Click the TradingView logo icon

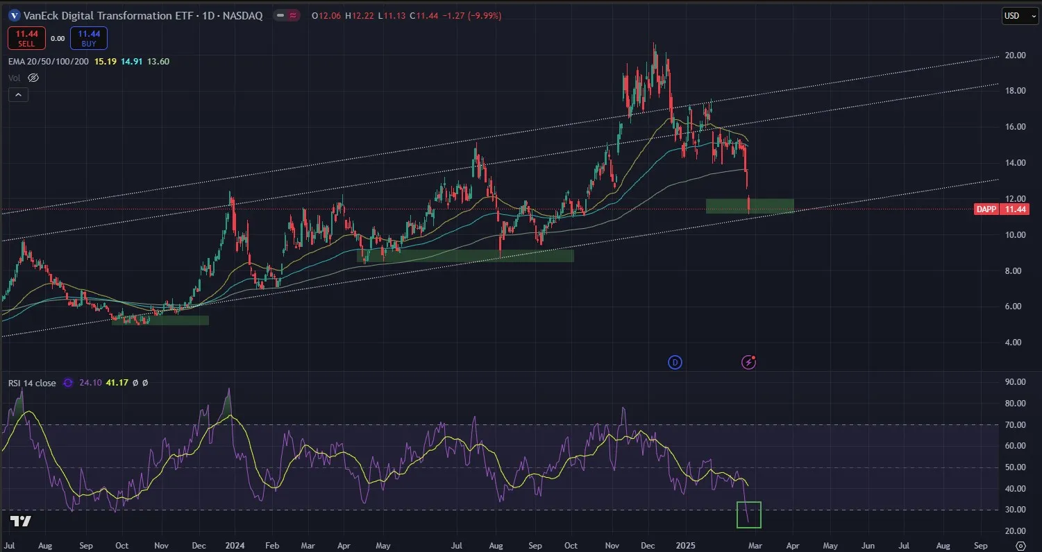21,522
